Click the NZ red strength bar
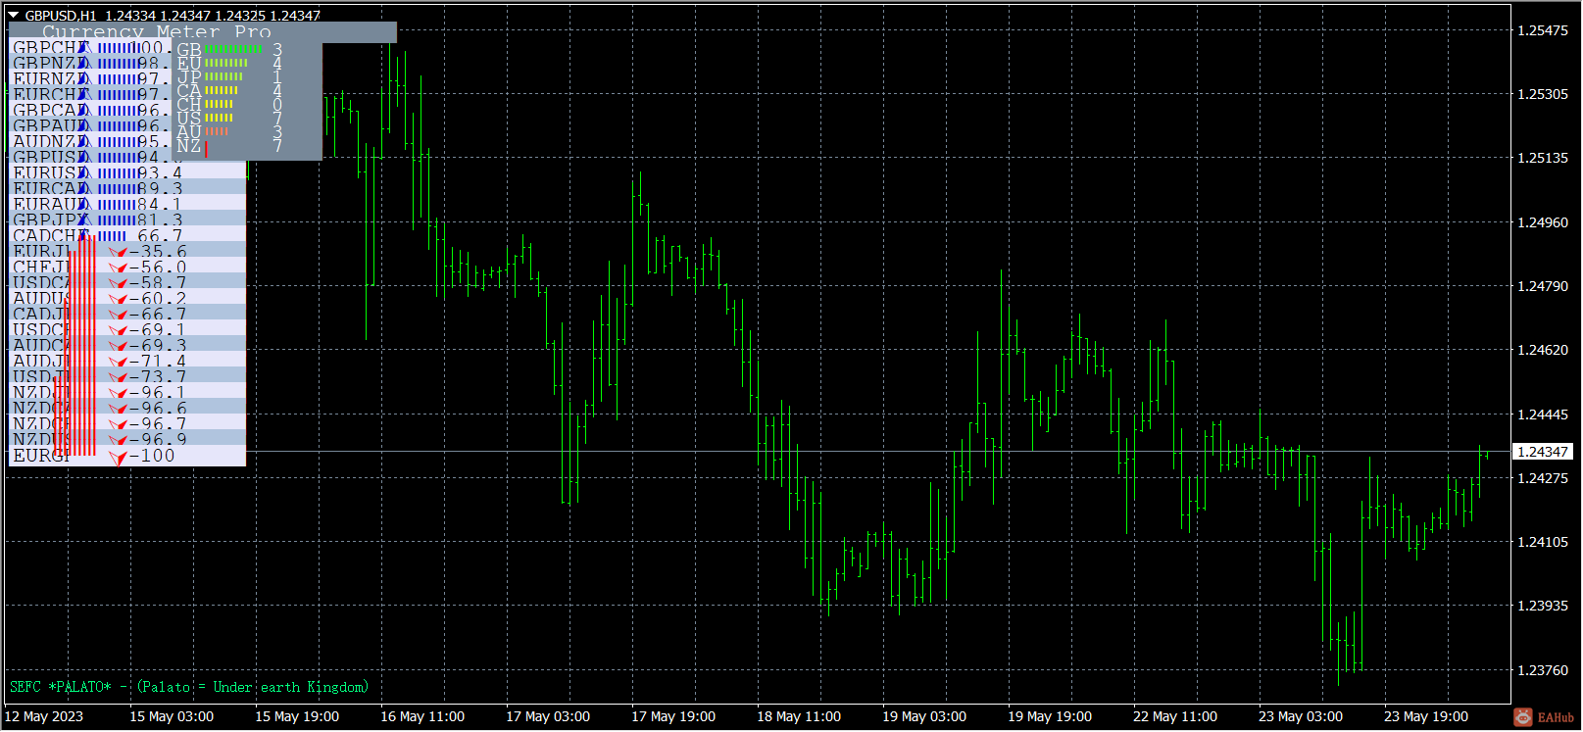 tap(206, 147)
